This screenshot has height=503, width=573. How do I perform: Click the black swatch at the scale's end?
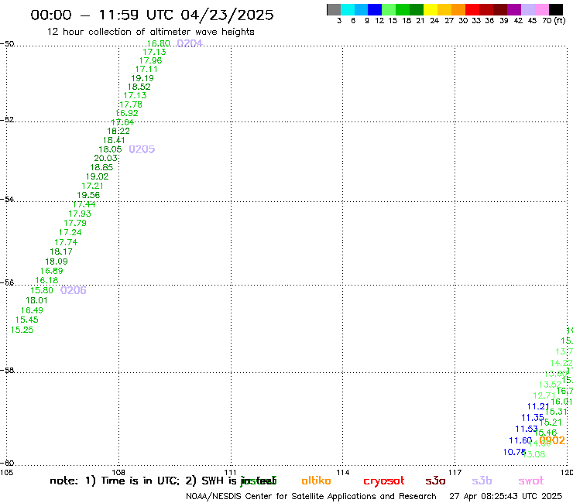tap(556, 10)
